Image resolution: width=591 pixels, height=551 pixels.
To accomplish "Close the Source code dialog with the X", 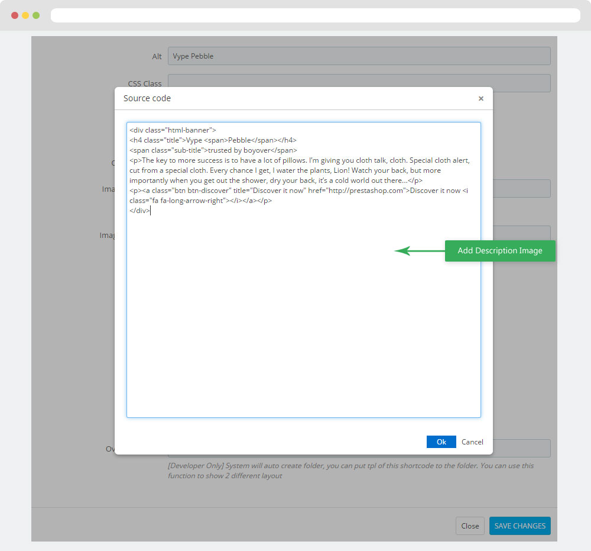I will point(481,98).
